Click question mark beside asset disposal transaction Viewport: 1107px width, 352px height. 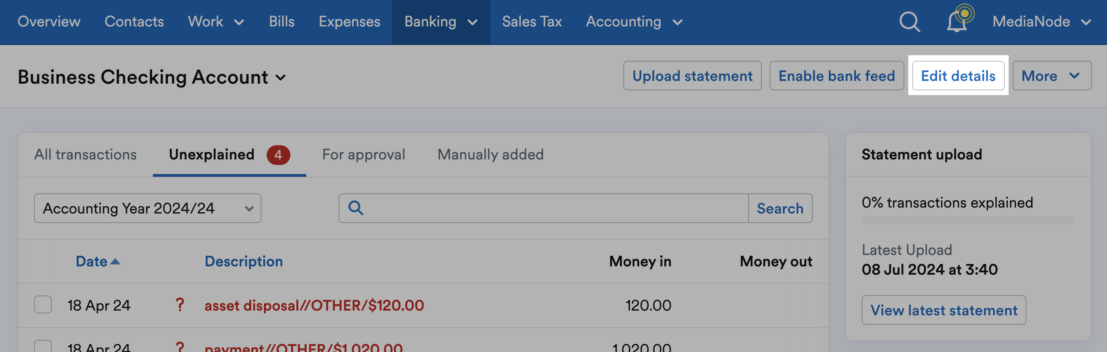point(180,305)
